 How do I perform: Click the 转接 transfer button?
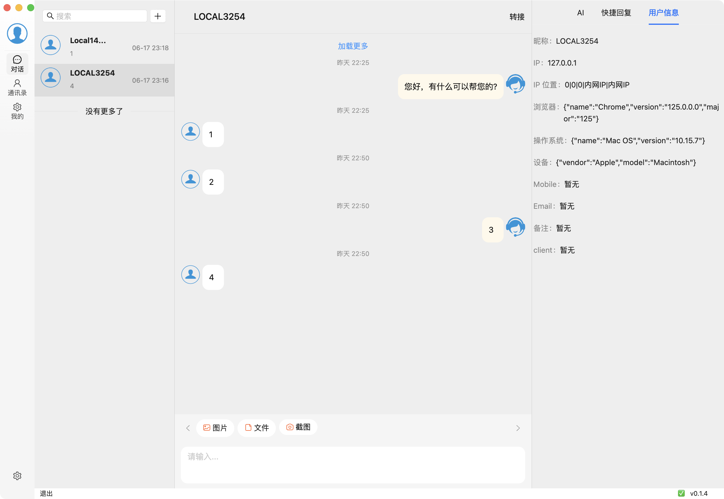[x=517, y=17]
